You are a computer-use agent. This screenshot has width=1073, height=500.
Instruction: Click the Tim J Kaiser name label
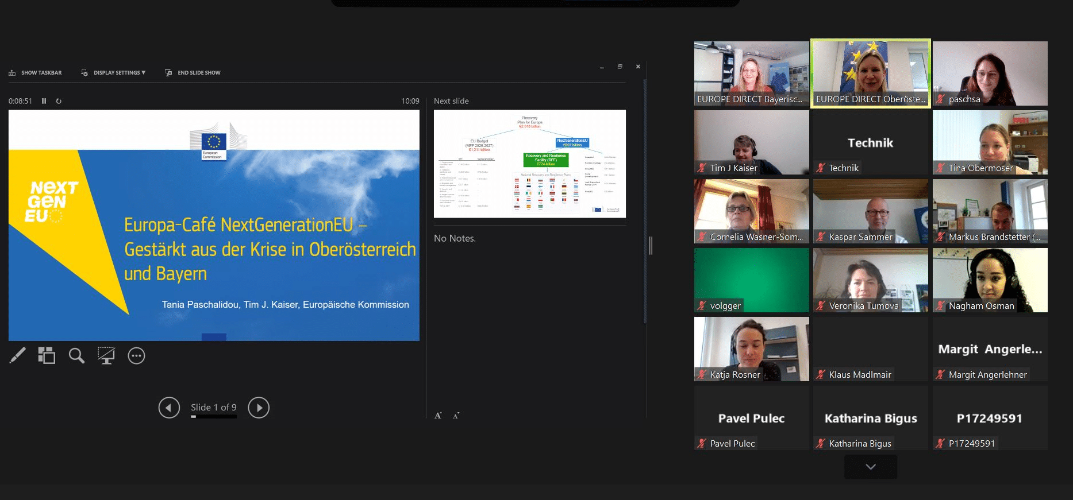pos(734,168)
